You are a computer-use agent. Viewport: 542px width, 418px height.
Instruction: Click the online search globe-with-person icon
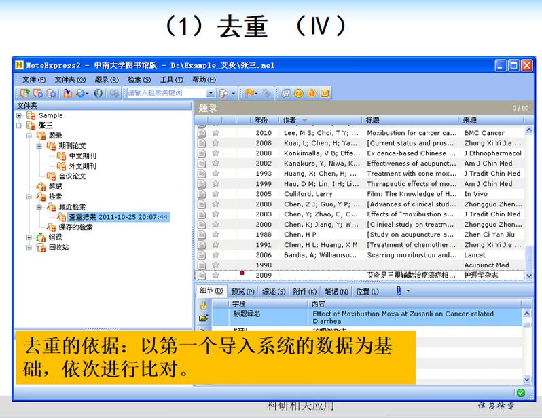coord(81,93)
